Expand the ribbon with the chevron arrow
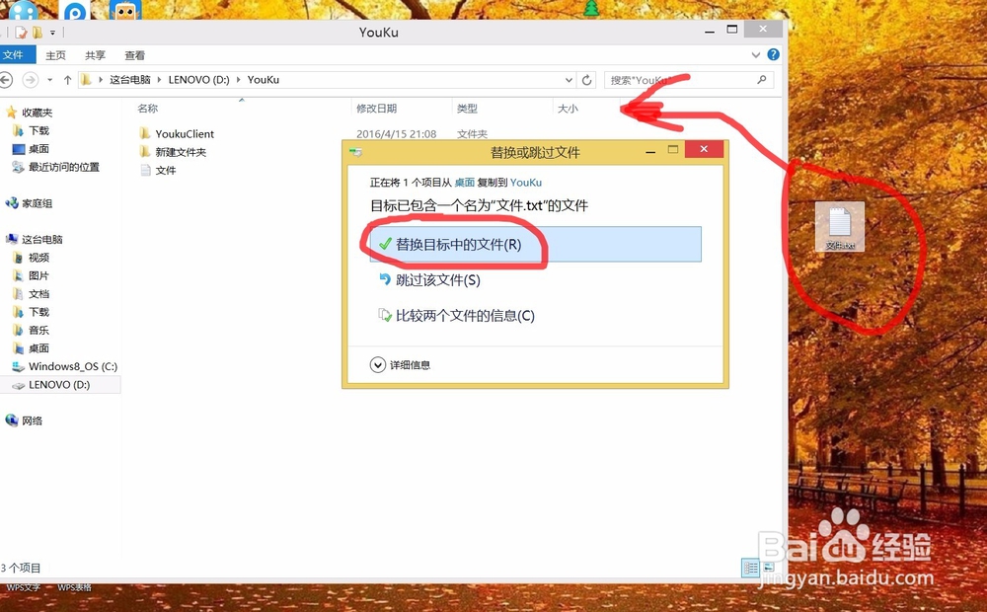This screenshot has height=612, width=987. [x=756, y=55]
